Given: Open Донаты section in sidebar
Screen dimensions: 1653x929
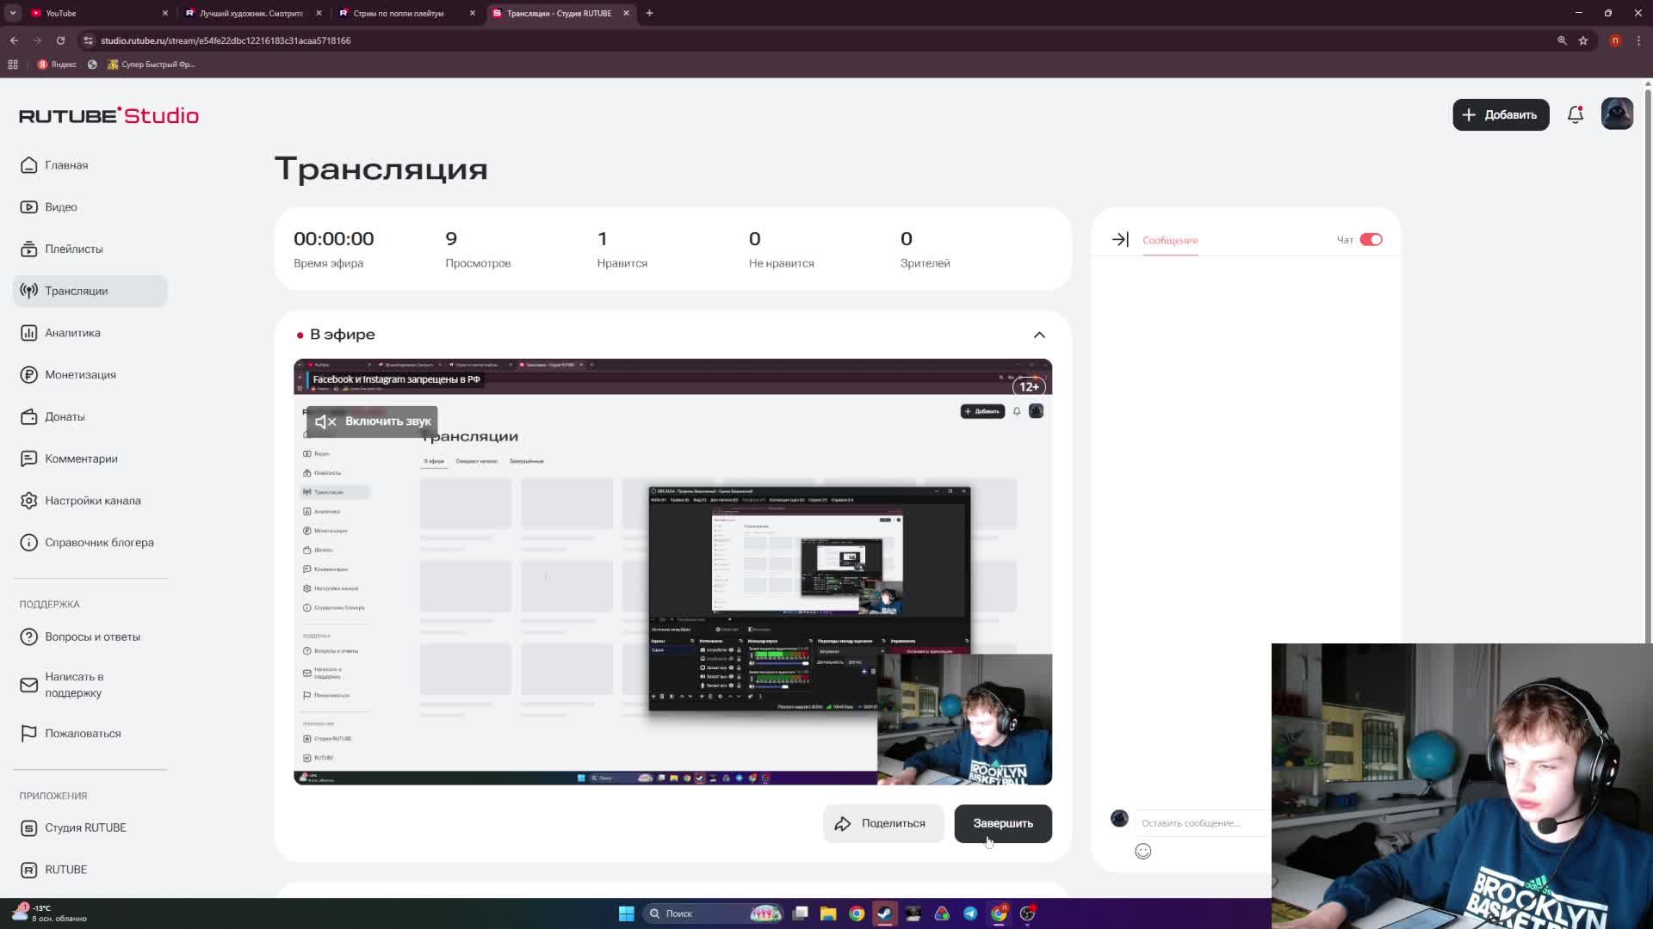Looking at the screenshot, I should (x=65, y=416).
